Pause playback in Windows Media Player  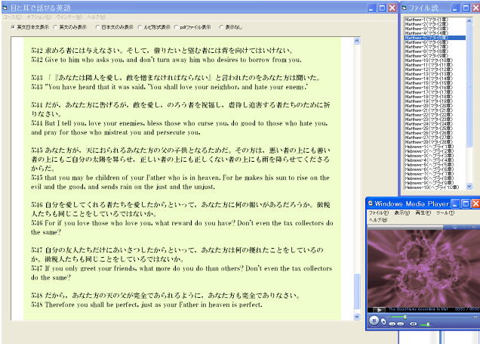click(374, 321)
